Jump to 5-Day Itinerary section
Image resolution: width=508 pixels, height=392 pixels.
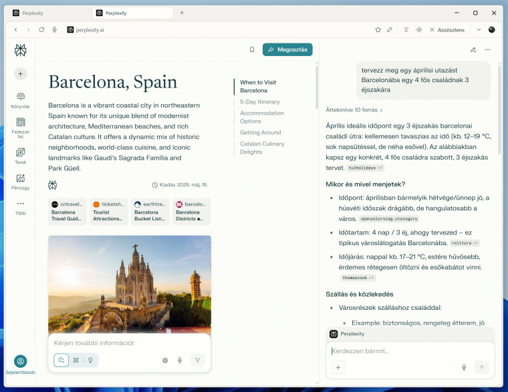259,102
